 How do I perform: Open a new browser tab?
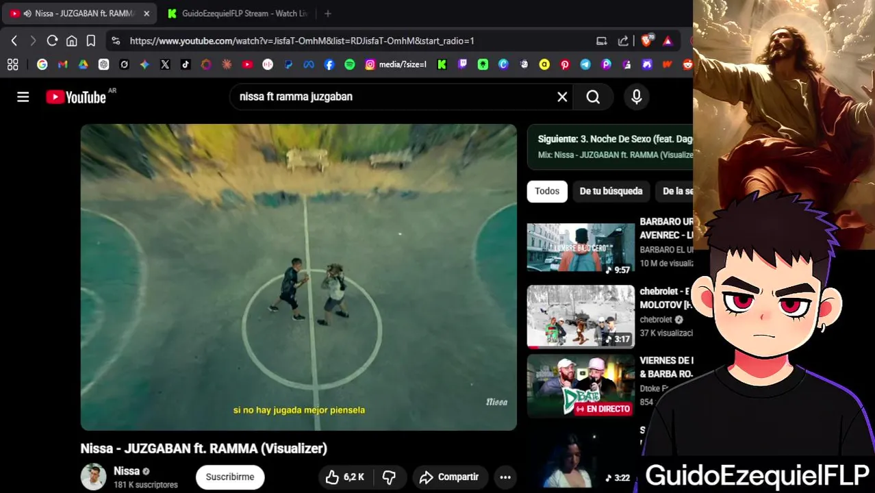[328, 14]
